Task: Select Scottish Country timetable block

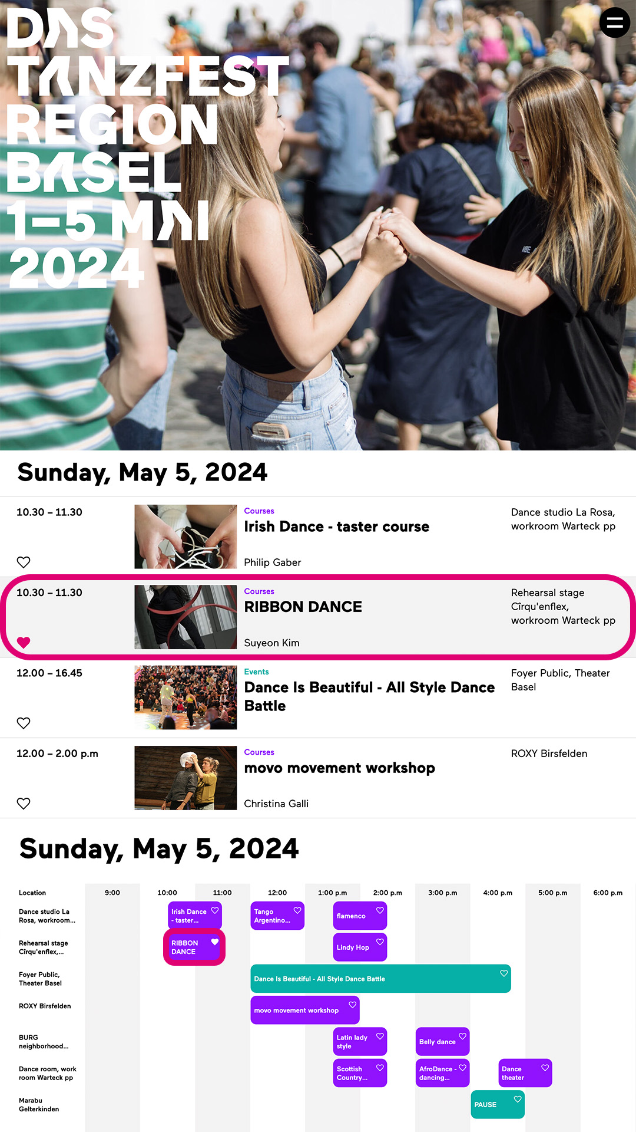Action: click(x=360, y=1073)
